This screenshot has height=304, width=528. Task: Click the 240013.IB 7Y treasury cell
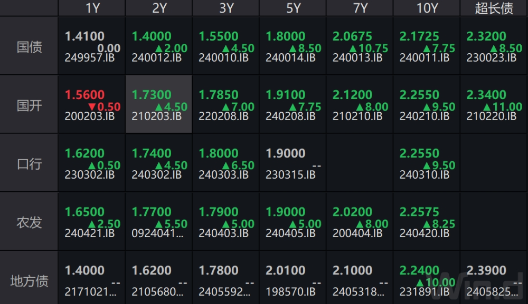pyautogui.click(x=359, y=46)
